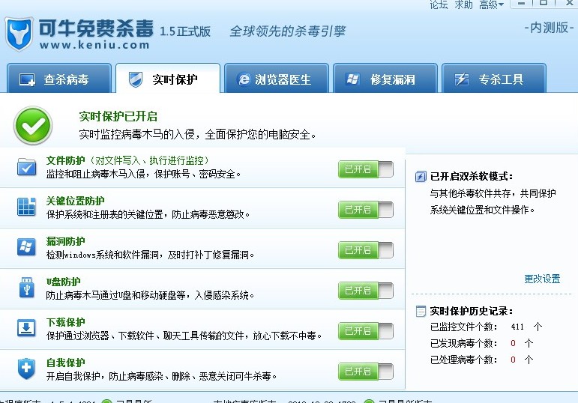Viewport: 578px width, 403px height.
Task: Click the green checkmark status icon
Action: point(33,126)
